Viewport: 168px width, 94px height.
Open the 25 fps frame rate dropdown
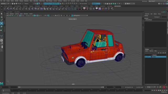151,87
